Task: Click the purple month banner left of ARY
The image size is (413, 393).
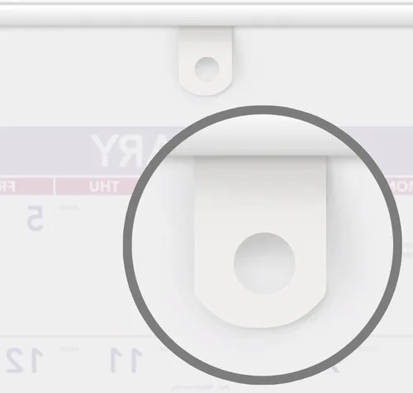Action: (44, 151)
